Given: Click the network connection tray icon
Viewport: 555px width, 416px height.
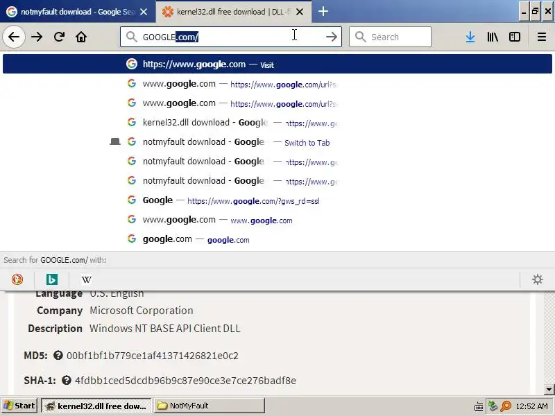Looking at the screenshot, I should point(493,406).
